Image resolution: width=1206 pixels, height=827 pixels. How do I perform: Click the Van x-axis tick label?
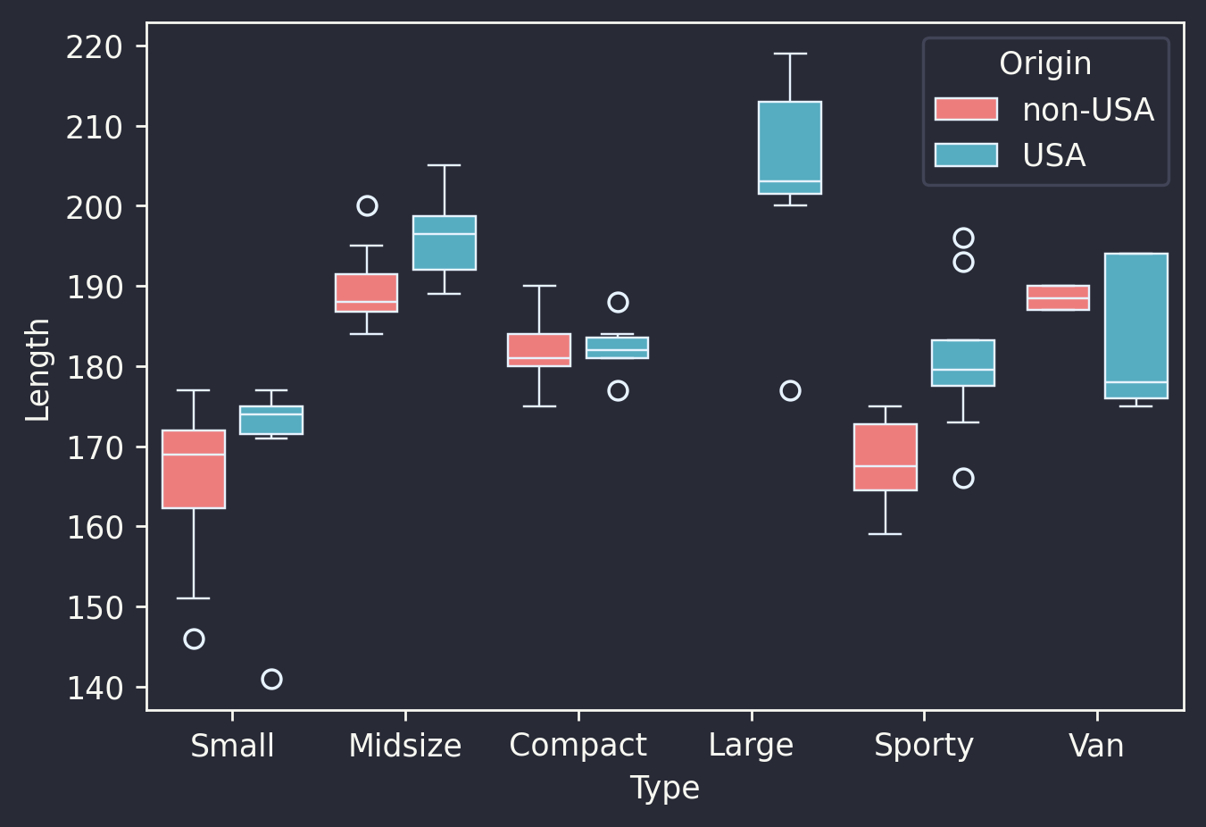coord(1096,745)
